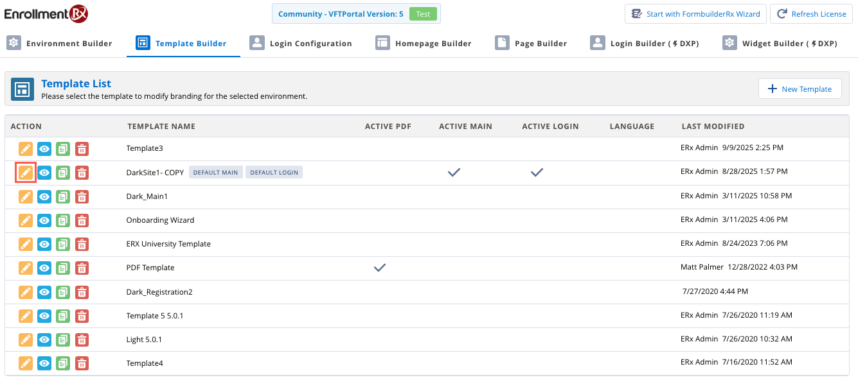
Task: Duplicate the Template 5 5.0.1 entry
Action: pyautogui.click(x=63, y=316)
